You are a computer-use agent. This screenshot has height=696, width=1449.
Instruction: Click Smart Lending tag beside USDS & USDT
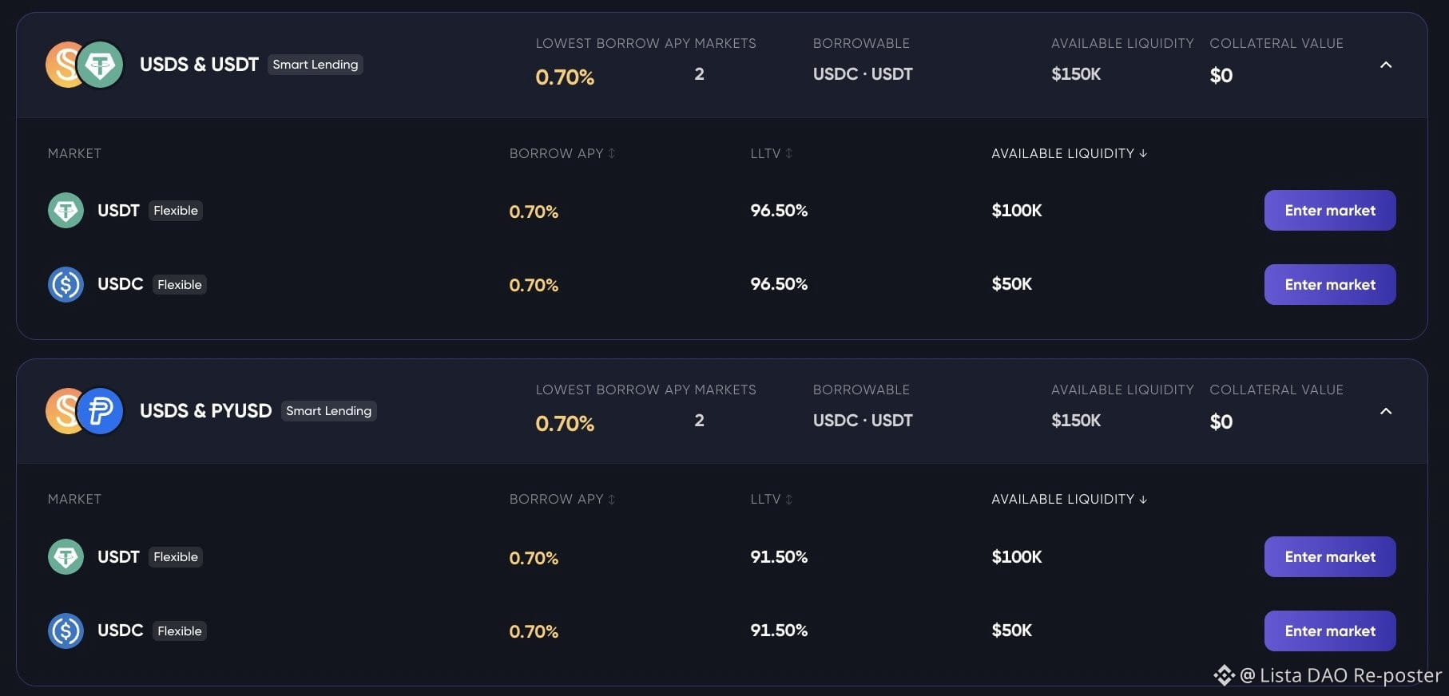click(x=316, y=65)
